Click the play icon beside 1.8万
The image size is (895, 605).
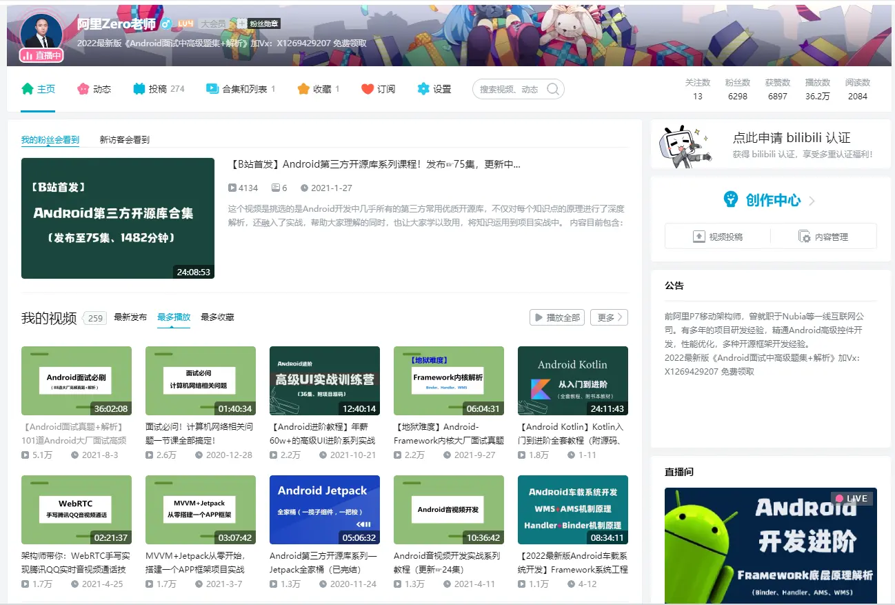522,455
